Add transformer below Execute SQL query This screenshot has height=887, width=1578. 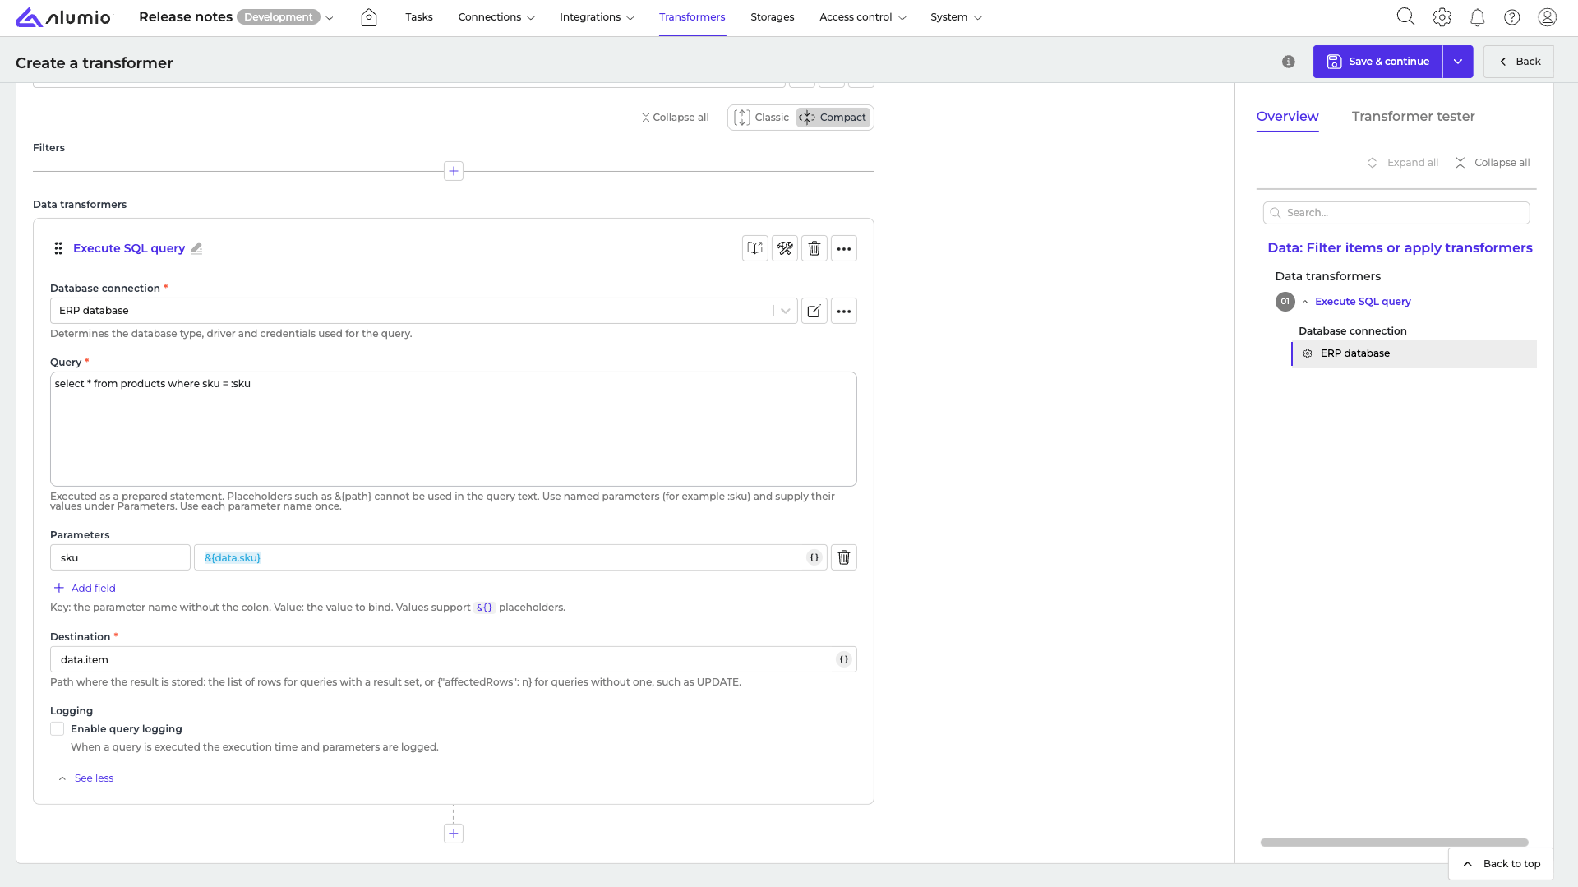[x=454, y=834]
